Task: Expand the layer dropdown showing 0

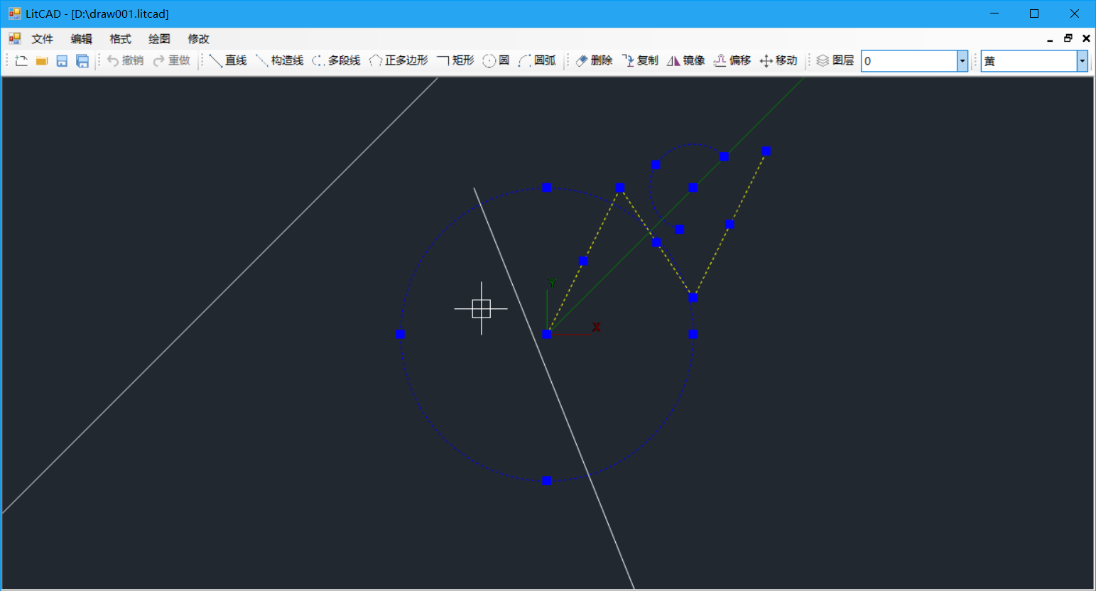Action: click(962, 61)
